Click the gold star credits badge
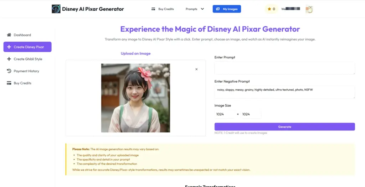 click(271, 9)
